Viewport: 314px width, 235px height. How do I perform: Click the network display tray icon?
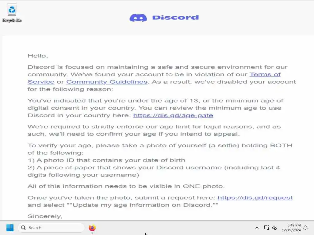coord(266,228)
